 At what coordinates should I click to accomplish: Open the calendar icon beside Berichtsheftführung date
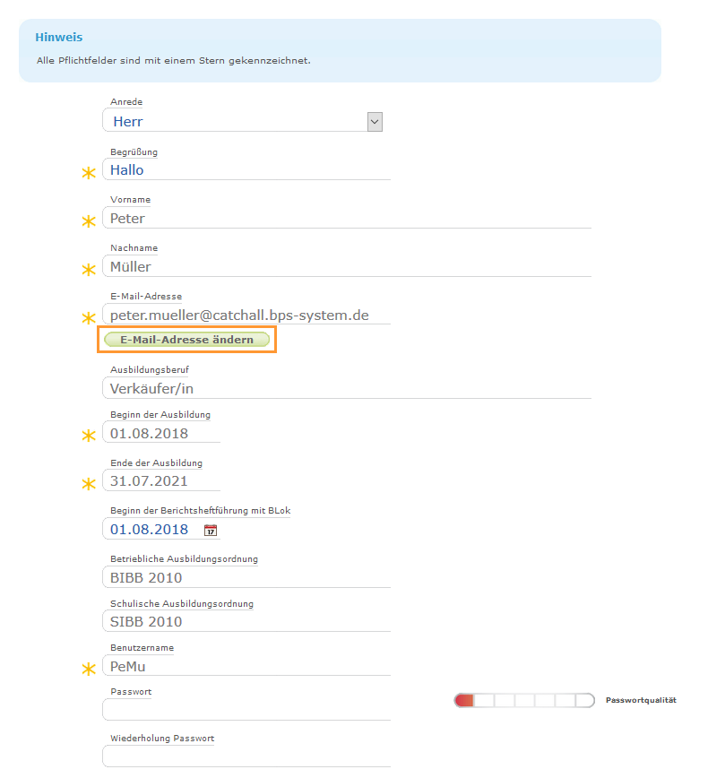click(211, 530)
